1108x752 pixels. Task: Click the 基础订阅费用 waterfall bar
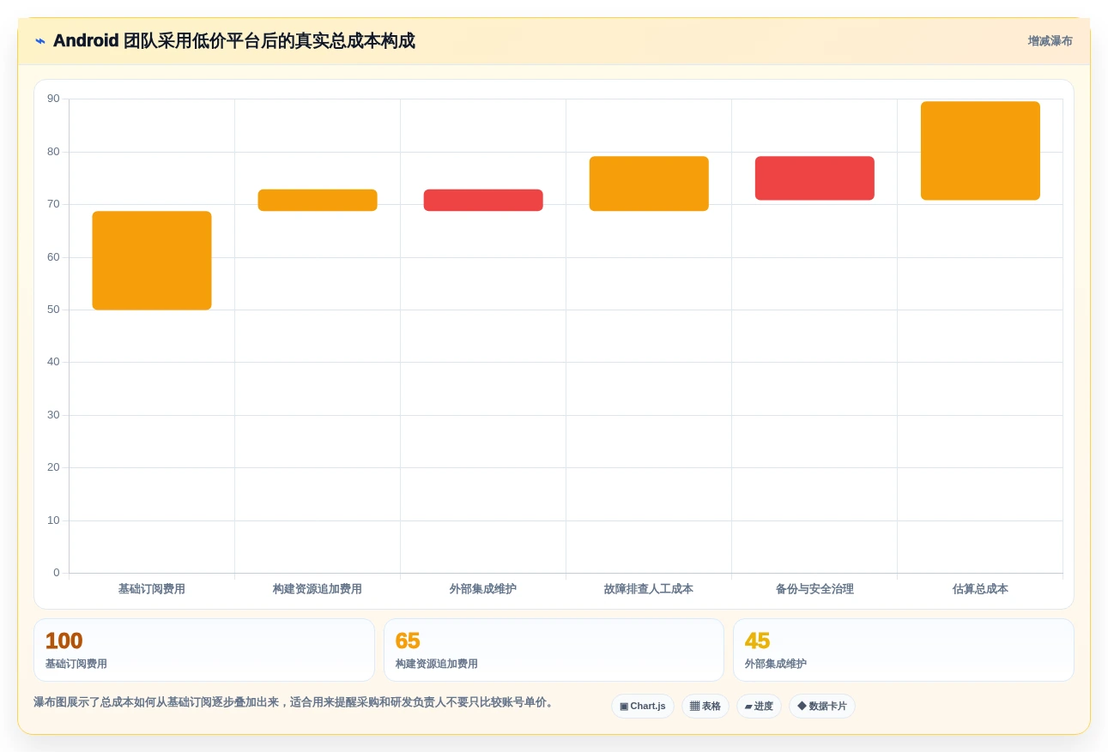(x=152, y=261)
